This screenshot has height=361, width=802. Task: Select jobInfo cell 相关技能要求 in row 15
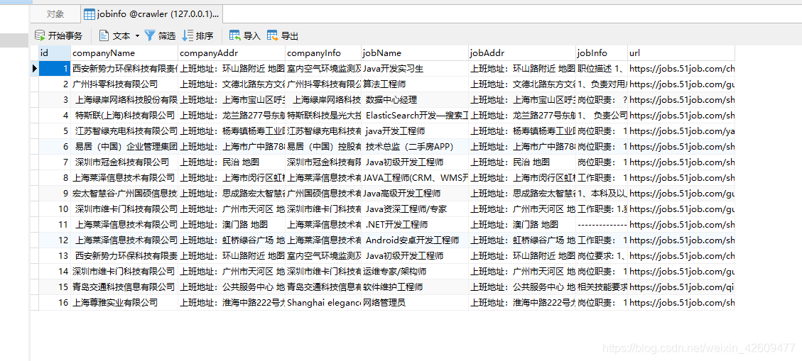602,287
